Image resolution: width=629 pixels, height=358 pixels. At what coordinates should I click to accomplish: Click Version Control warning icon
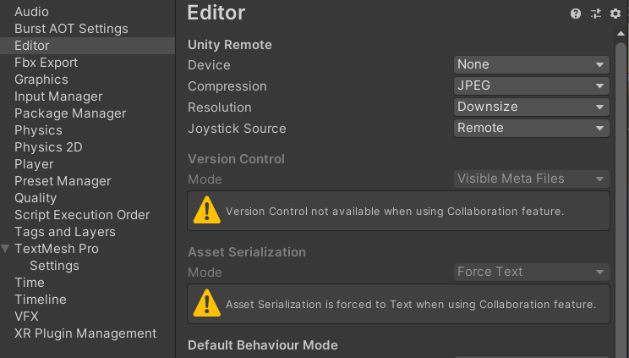click(206, 211)
